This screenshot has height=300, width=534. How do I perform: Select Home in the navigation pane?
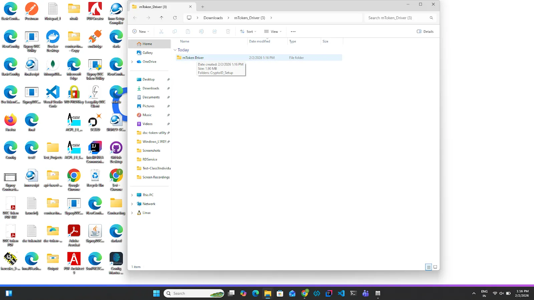pyautogui.click(x=150, y=44)
